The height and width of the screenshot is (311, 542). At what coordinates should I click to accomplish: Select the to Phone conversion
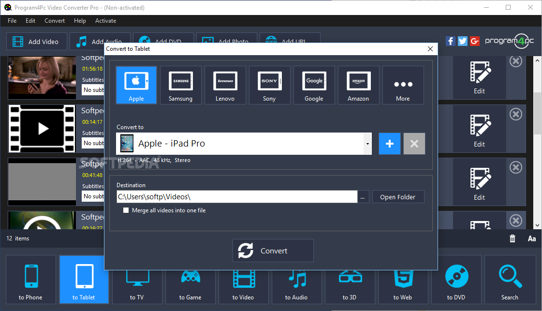point(31,280)
